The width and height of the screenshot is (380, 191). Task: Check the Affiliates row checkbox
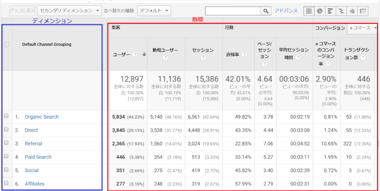pyautogui.click(x=6, y=183)
